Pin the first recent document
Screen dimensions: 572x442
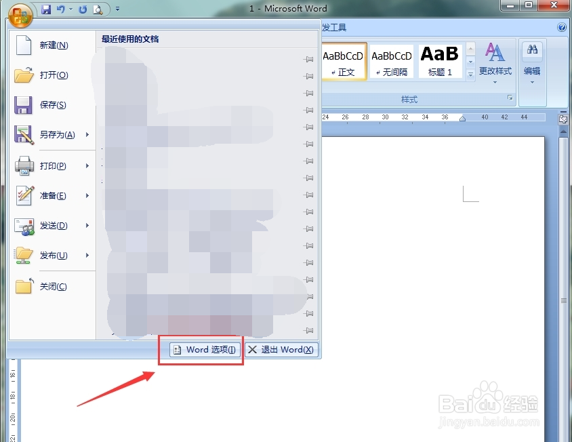click(x=308, y=60)
